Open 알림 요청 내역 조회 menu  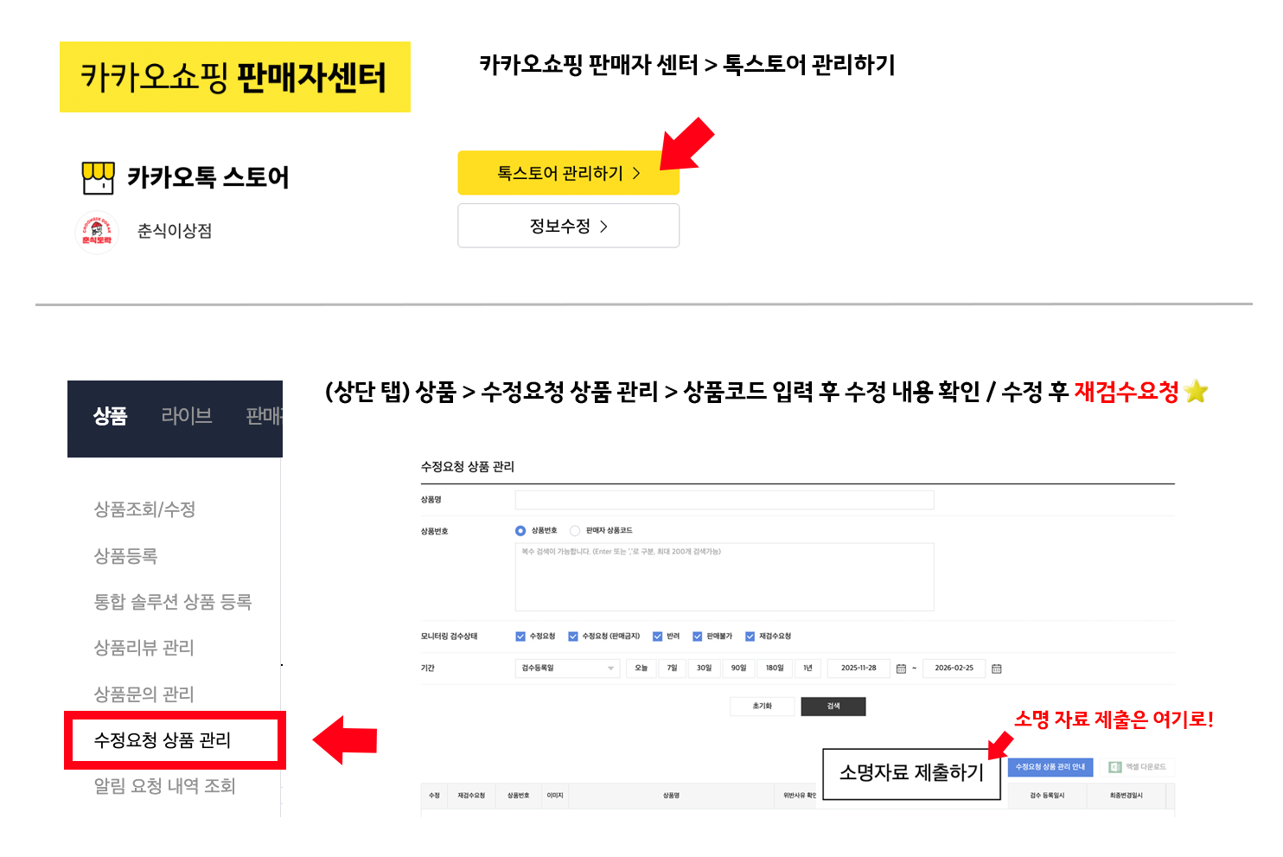tap(164, 786)
